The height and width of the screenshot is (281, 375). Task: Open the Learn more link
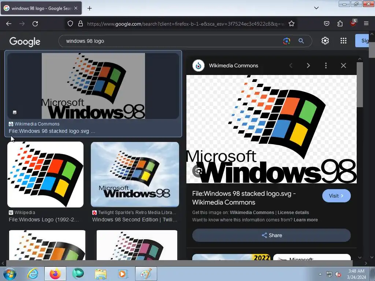306,220
